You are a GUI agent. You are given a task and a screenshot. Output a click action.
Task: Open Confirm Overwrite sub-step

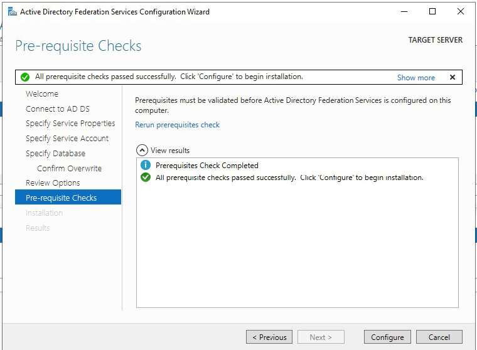(70, 168)
